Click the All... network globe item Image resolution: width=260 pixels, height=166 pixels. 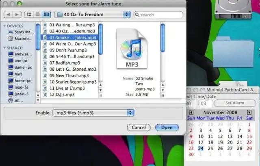click(x=15, y=101)
